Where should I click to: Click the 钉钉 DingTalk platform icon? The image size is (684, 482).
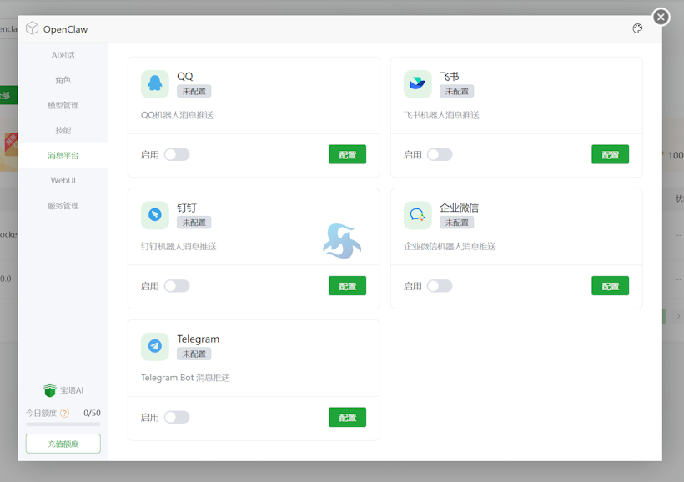tap(154, 216)
